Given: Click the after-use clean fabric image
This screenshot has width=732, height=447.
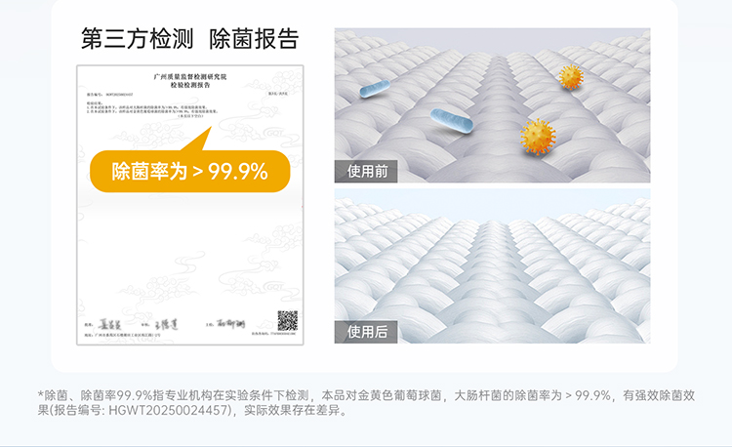Looking at the screenshot, I should 492,266.
